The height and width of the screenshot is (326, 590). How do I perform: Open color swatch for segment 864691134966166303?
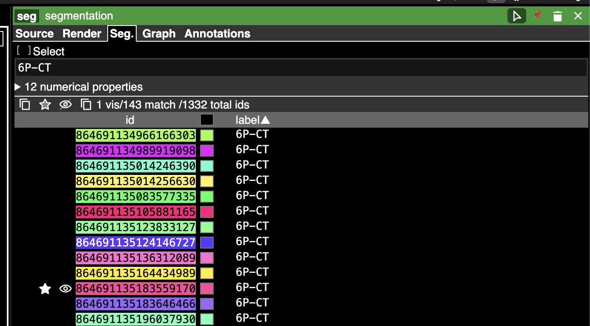coord(207,135)
